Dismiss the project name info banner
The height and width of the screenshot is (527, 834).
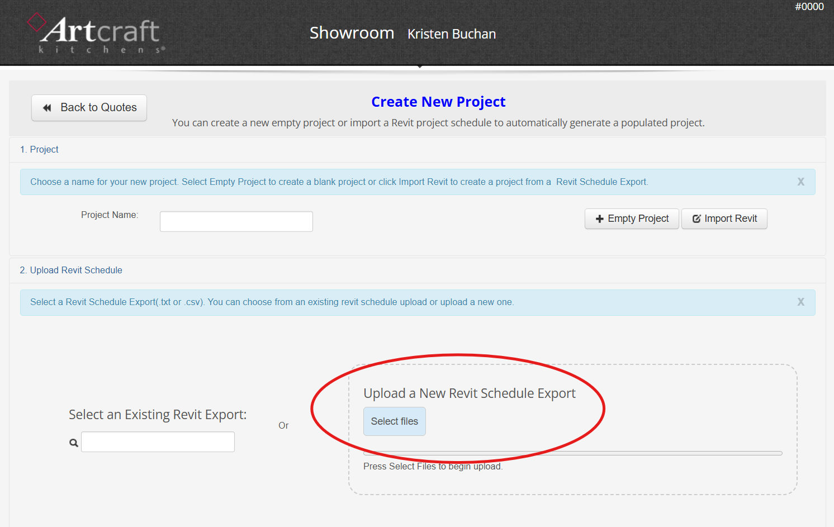click(800, 182)
